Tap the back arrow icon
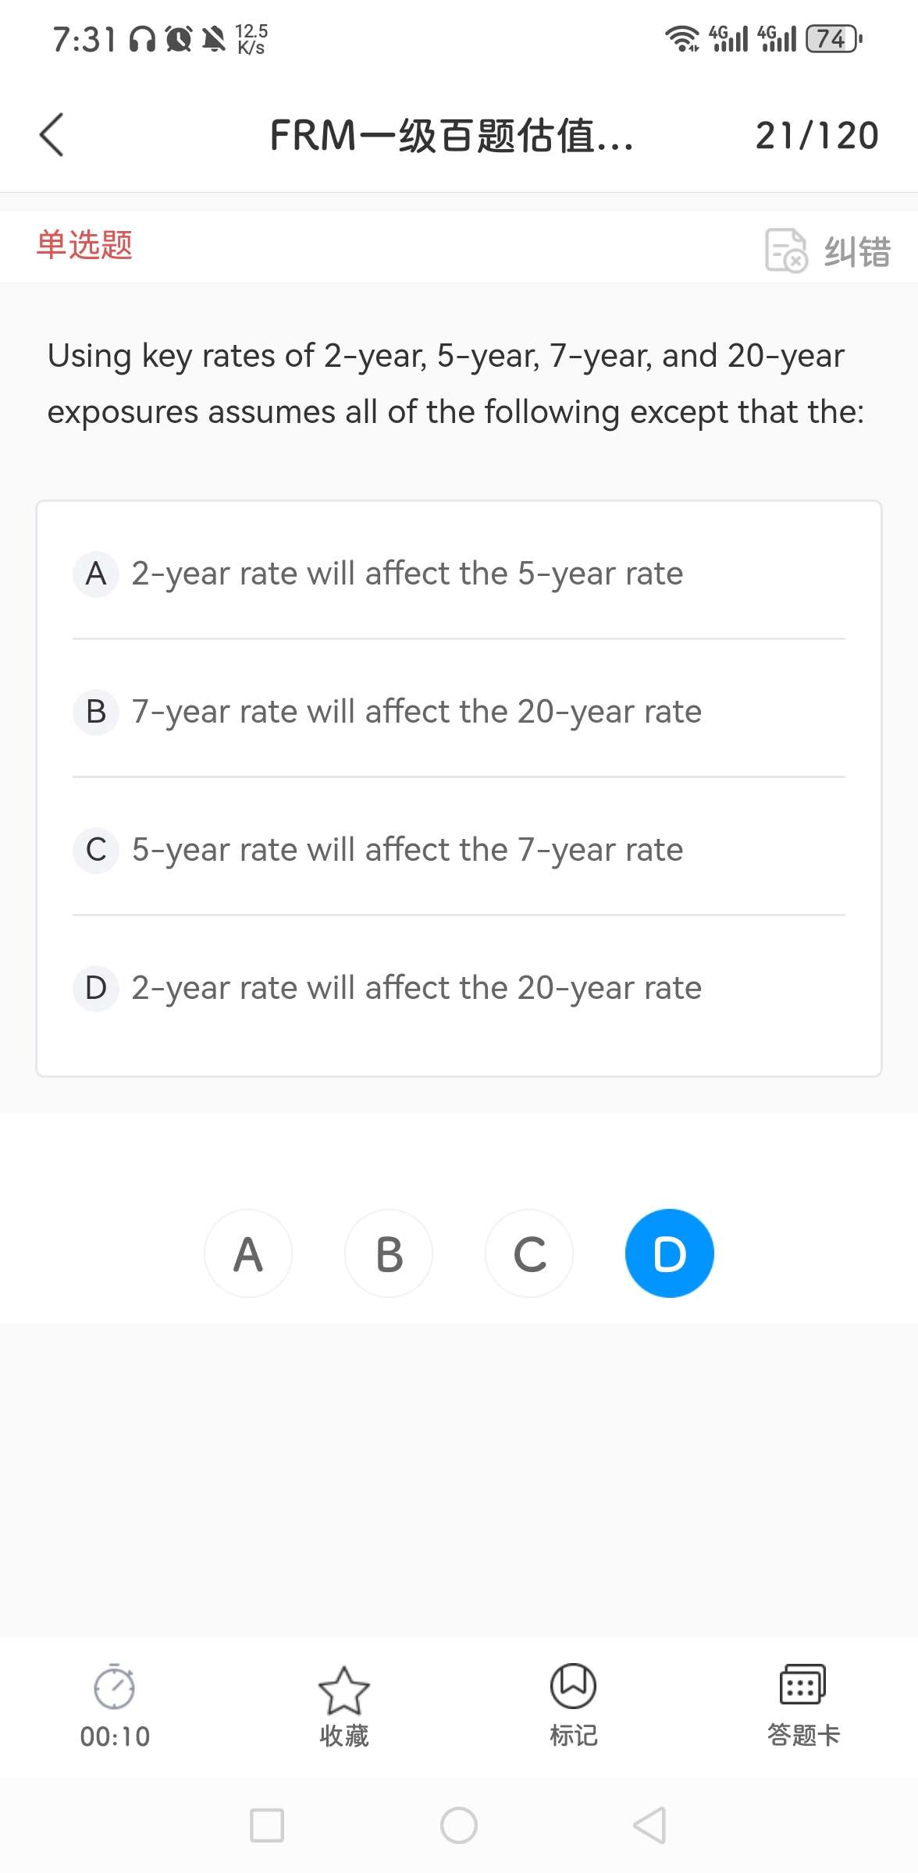This screenshot has height=1873, width=918. point(52,135)
